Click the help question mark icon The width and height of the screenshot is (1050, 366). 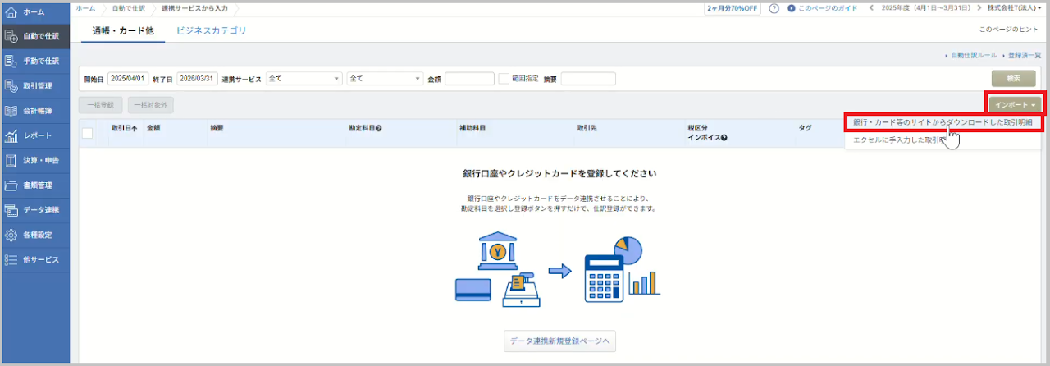pyautogui.click(x=774, y=8)
